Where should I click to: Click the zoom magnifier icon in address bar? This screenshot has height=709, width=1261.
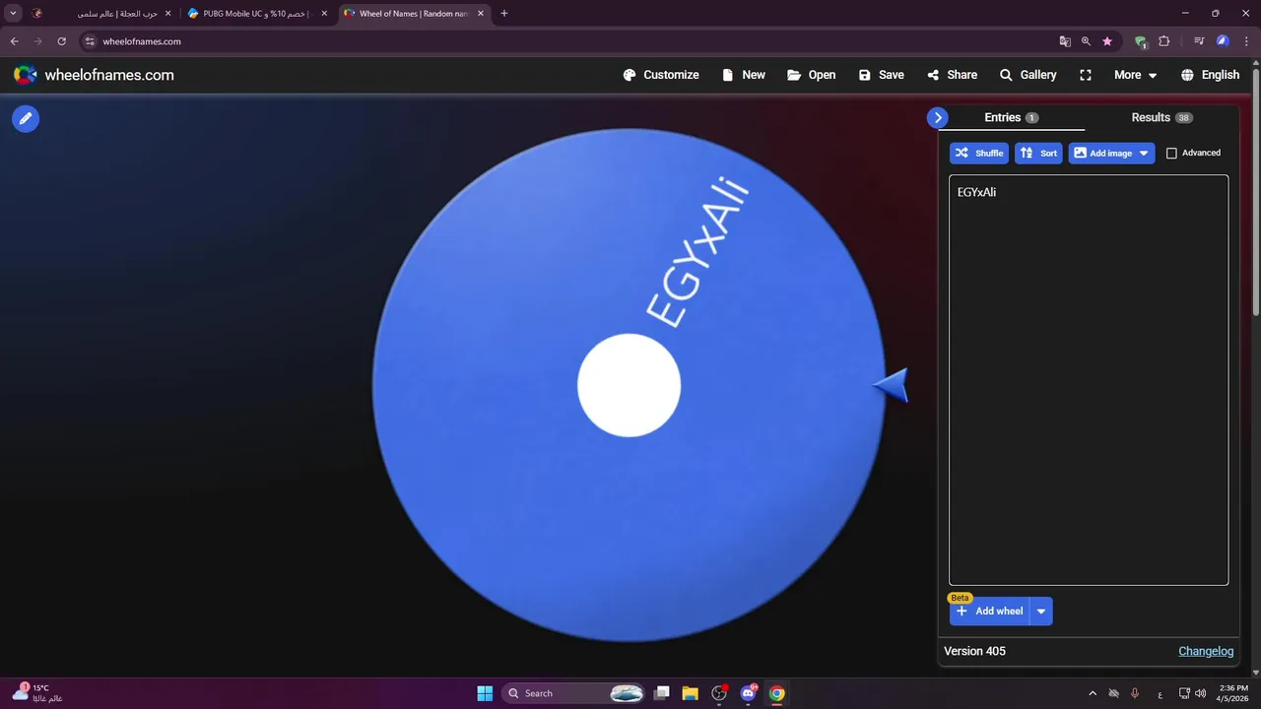pos(1086,41)
